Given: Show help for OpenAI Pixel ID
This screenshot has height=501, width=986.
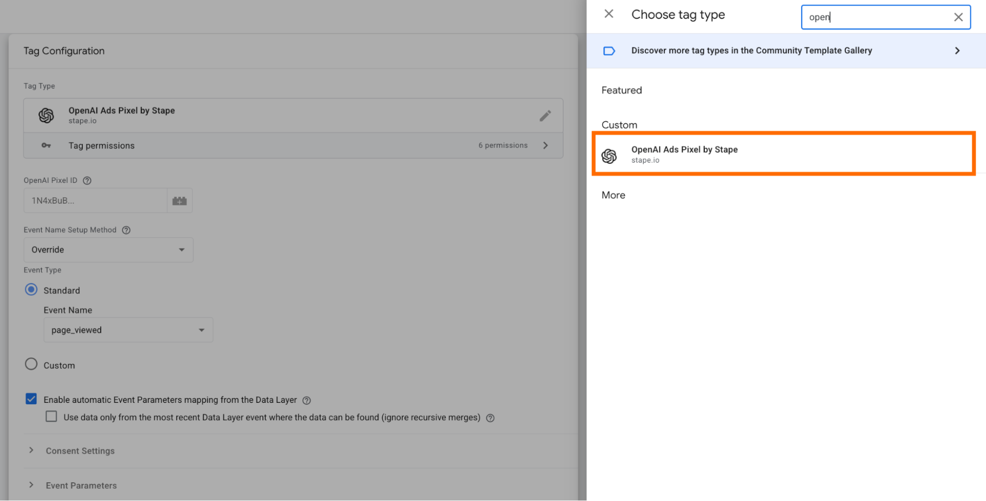Looking at the screenshot, I should 87,180.
